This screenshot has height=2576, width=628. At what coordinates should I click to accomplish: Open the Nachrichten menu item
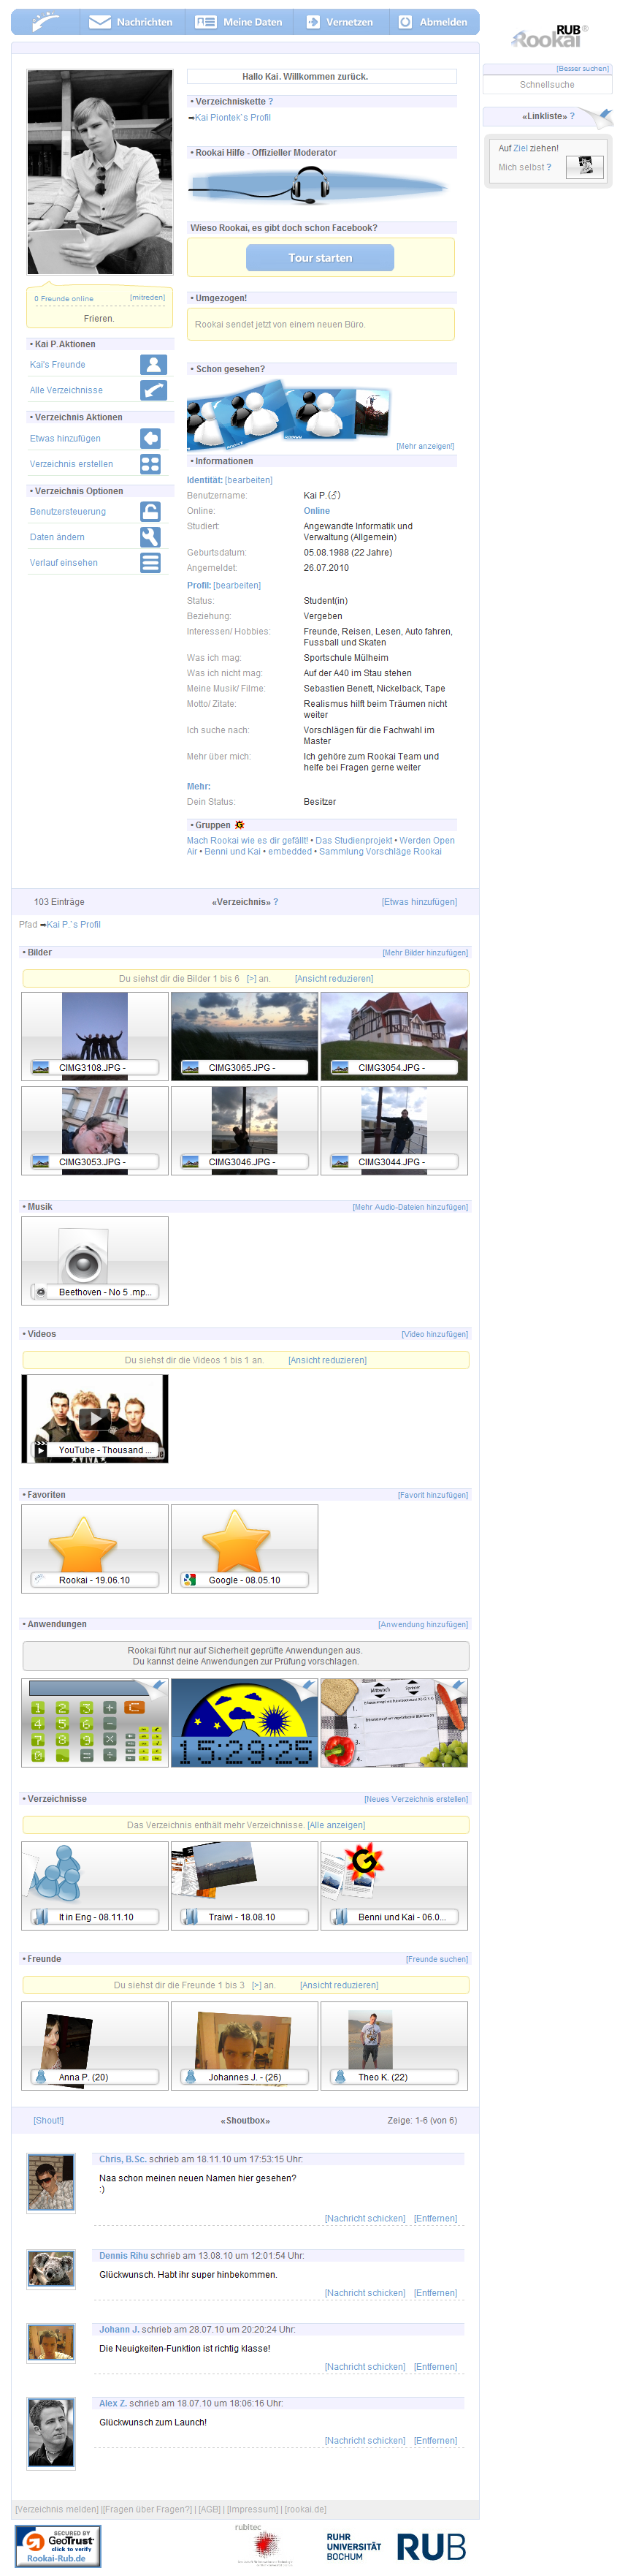131,22
